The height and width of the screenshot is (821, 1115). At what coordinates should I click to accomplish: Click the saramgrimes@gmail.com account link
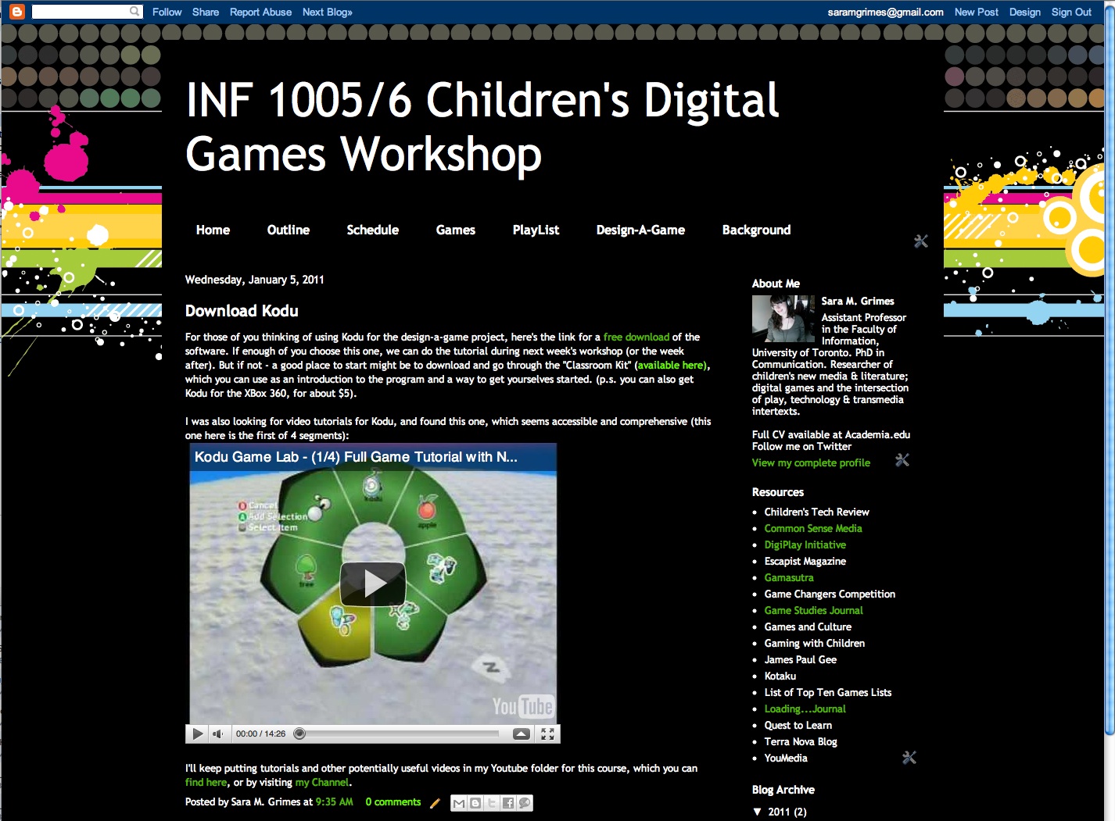(x=885, y=12)
